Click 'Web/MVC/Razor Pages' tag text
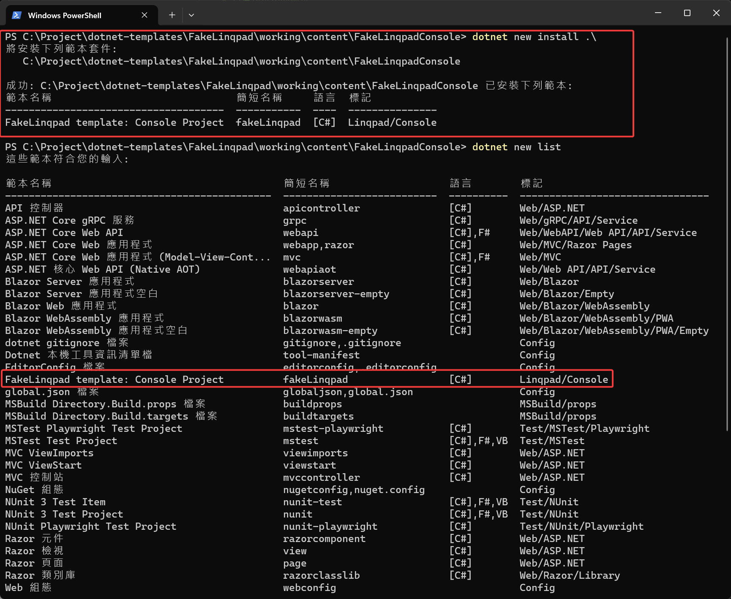This screenshot has width=731, height=599. pyautogui.click(x=576, y=245)
